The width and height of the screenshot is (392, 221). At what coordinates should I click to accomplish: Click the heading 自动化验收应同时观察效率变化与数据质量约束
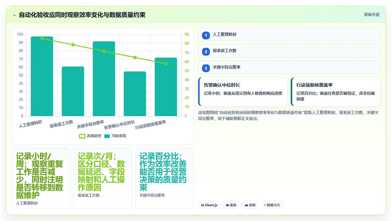tap(82, 15)
